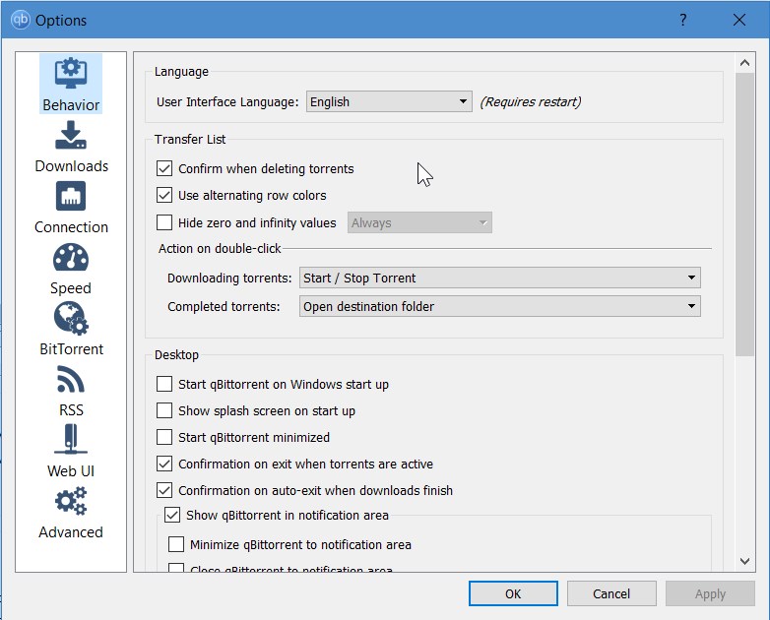Toggle Confirmation on exit when torrents active

click(164, 464)
